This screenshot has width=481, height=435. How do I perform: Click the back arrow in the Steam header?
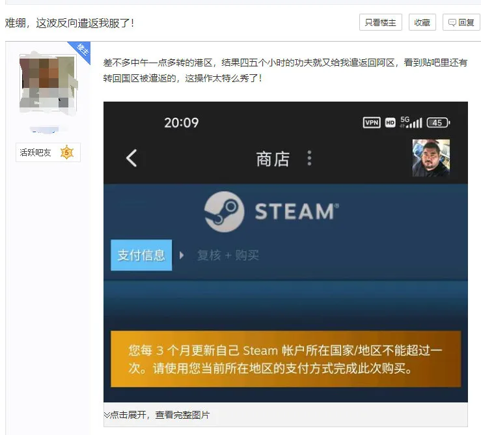coord(131,158)
